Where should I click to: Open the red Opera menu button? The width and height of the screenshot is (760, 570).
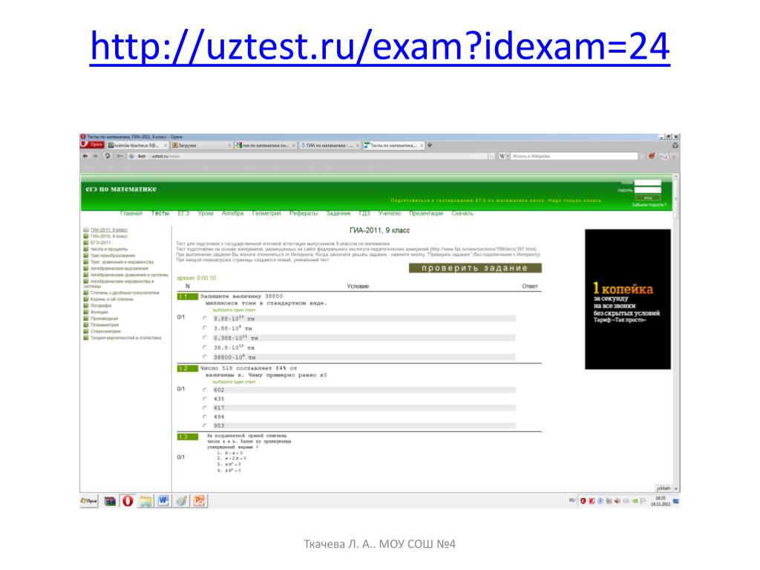click(x=93, y=145)
